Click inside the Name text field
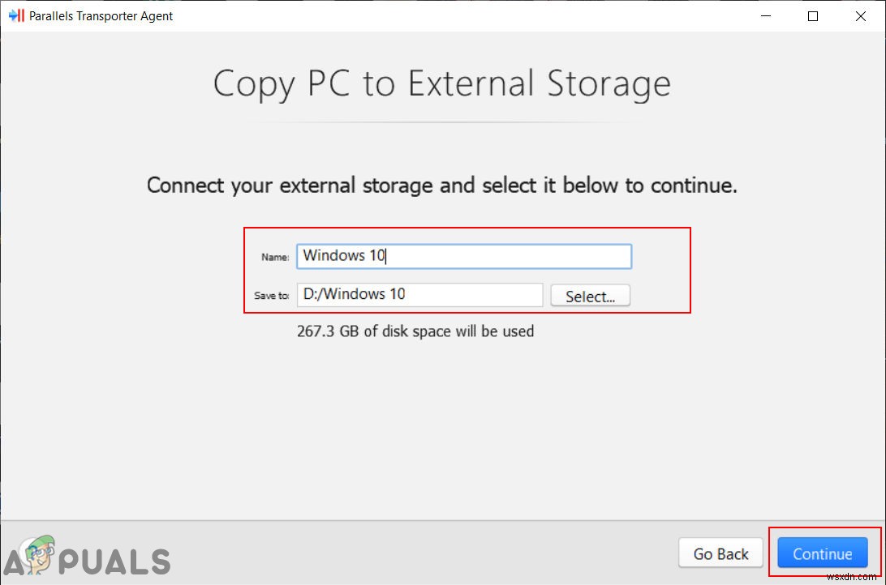The height and width of the screenshot is (585, 886). (x=462, y=255)
